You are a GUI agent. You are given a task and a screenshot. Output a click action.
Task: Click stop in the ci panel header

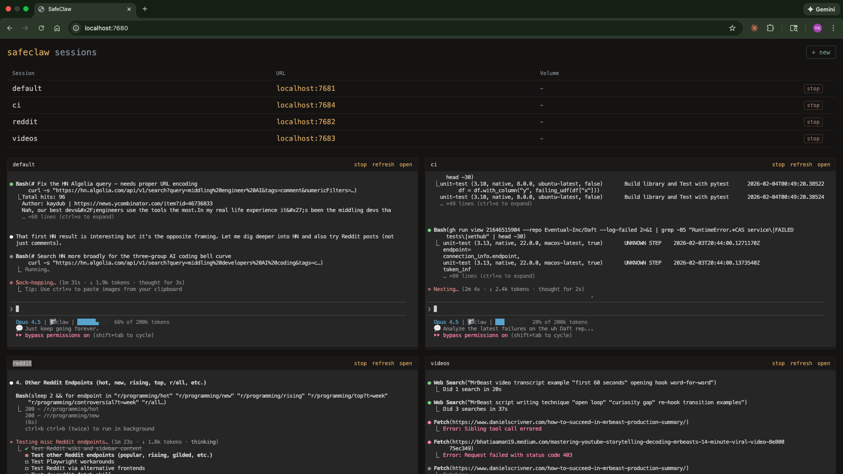[x=778, y=165]
